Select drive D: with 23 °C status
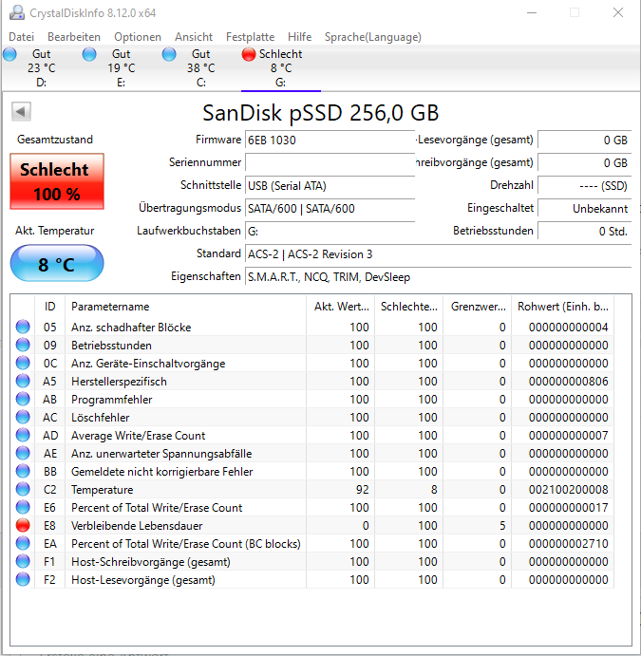 [42, 67]
